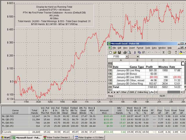This screenshot has height=140, width=186.
Task: Select row 200 header in Excel
Action: 110,87
